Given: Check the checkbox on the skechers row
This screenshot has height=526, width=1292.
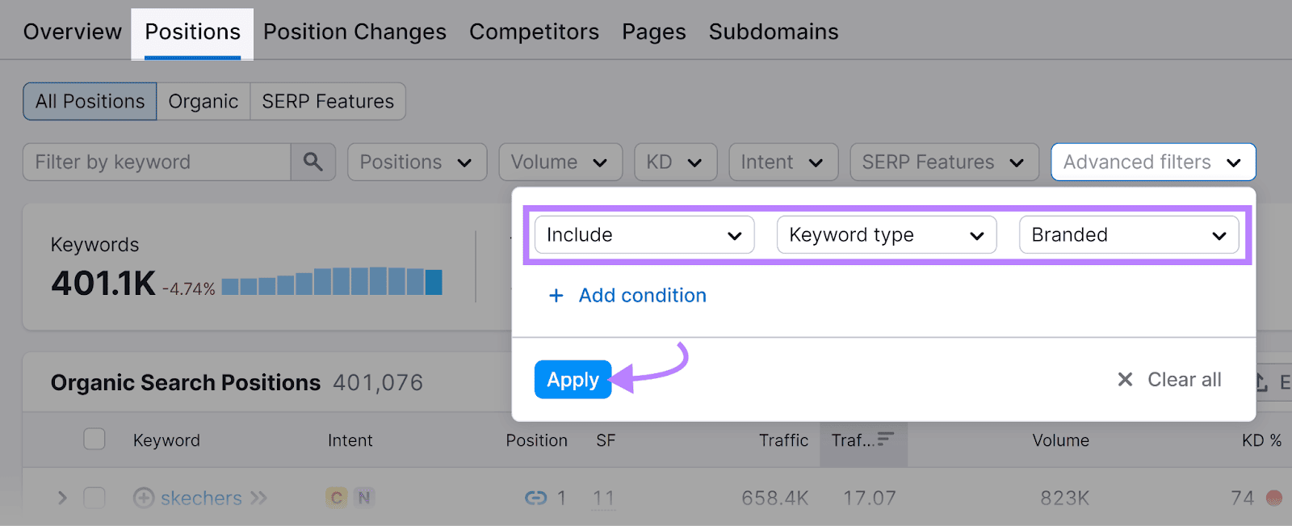Looking at the screenshot, I should (94, 498).
